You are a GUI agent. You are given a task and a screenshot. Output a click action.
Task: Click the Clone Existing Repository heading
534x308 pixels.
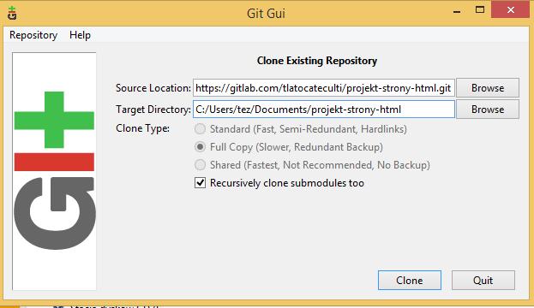point(317,61)
